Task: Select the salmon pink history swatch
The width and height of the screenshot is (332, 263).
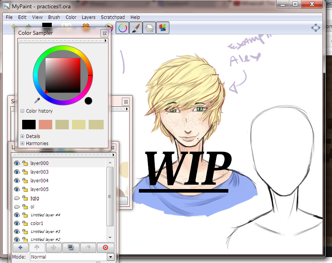Action: (46, 125)
